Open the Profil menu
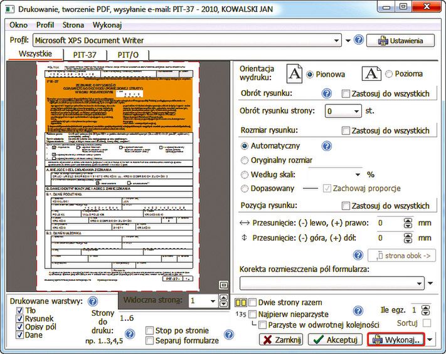 click(x=45, y=25)
